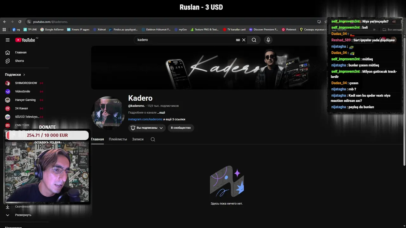406x228 pixels.
Task: Click the browser forward arrow
Action: [x=12, y=22]
